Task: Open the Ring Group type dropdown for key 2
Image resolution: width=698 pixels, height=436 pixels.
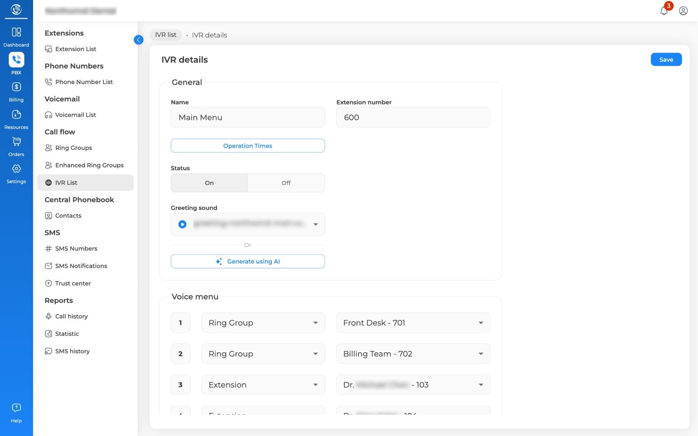Action: click(263, 354)
